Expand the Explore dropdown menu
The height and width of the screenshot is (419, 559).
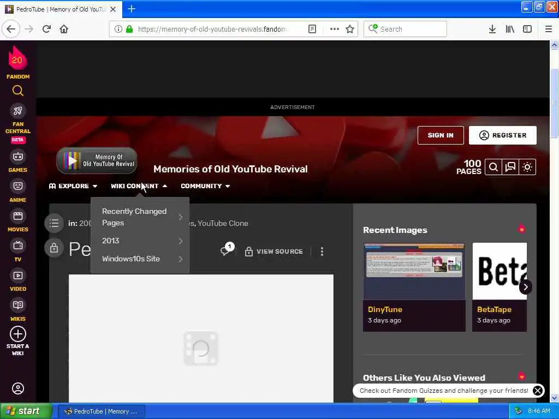(x=73, y=186)
